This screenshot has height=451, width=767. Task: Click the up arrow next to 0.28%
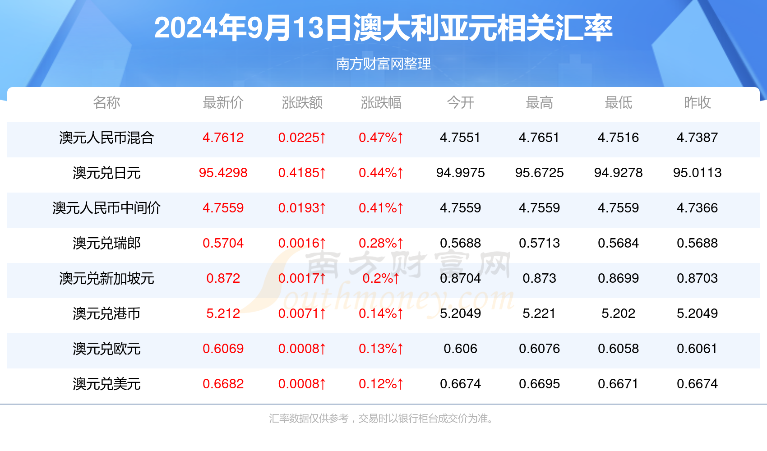pos(401,243)
